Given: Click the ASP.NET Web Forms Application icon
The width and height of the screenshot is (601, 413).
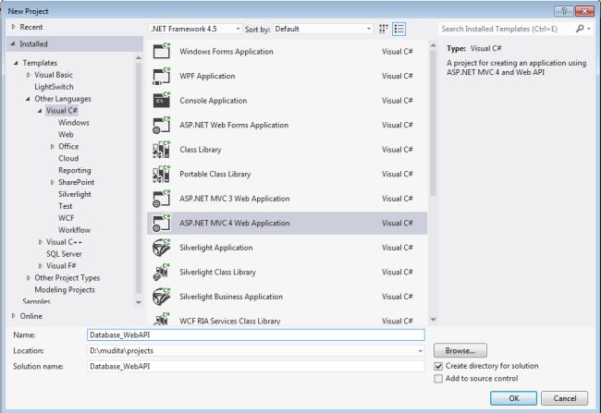Looking at the screenshot, I should pyautogui.click(x=162, y=125).
